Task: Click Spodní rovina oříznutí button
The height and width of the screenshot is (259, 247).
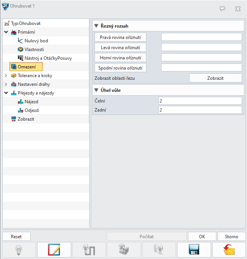Action: pyautogui.click(x=120, y=68)
